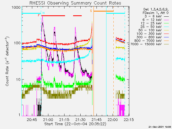Click the 'FDecim 1, Att 0' legend text
Image resolution: width=172 pixels, height=129 pixels.
coord(156,13)
